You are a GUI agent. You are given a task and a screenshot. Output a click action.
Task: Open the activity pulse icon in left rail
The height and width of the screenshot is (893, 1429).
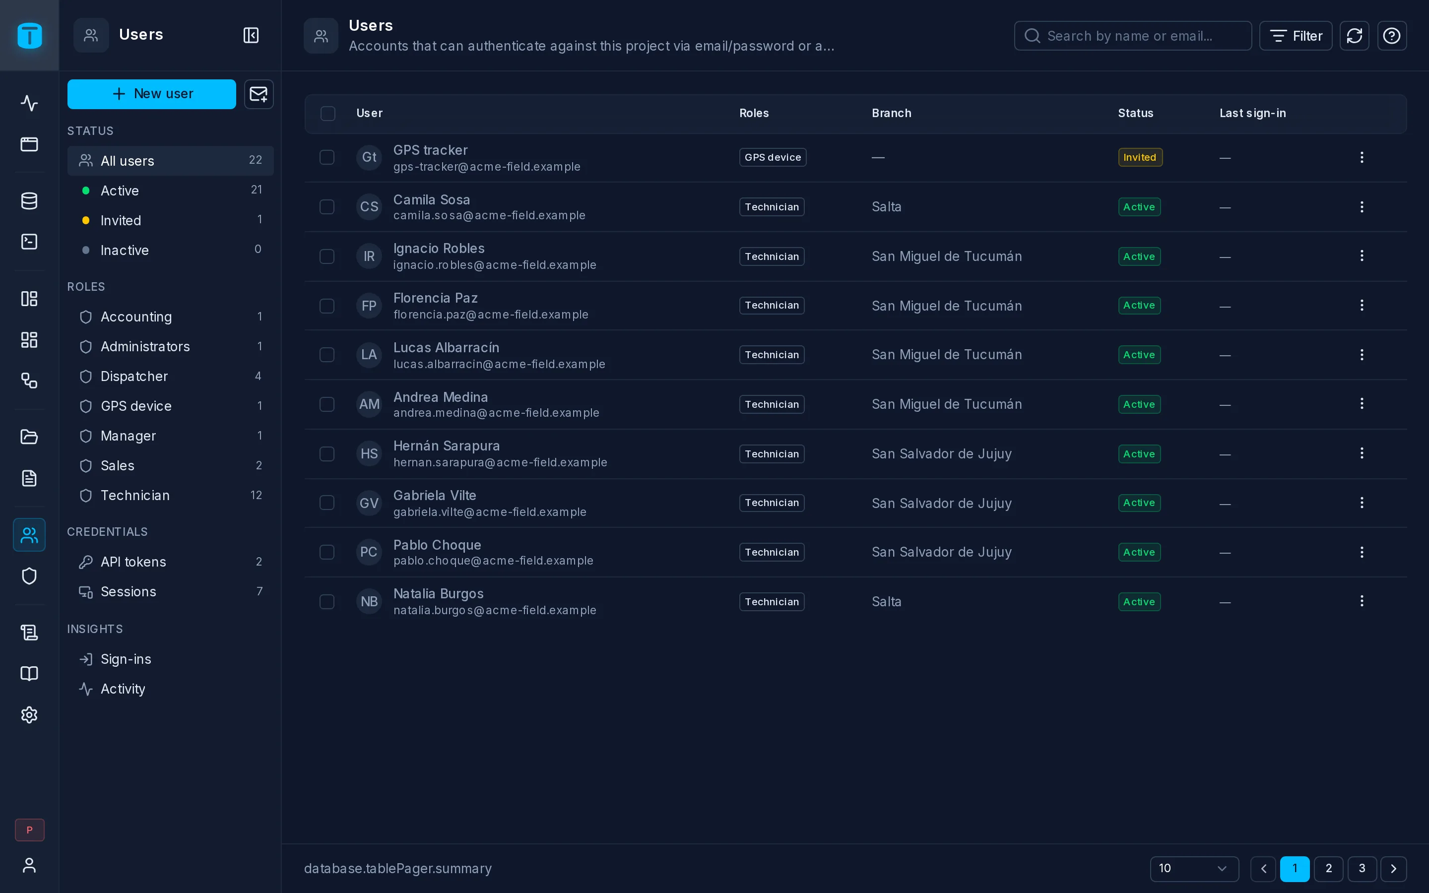(x=30, y=103)
